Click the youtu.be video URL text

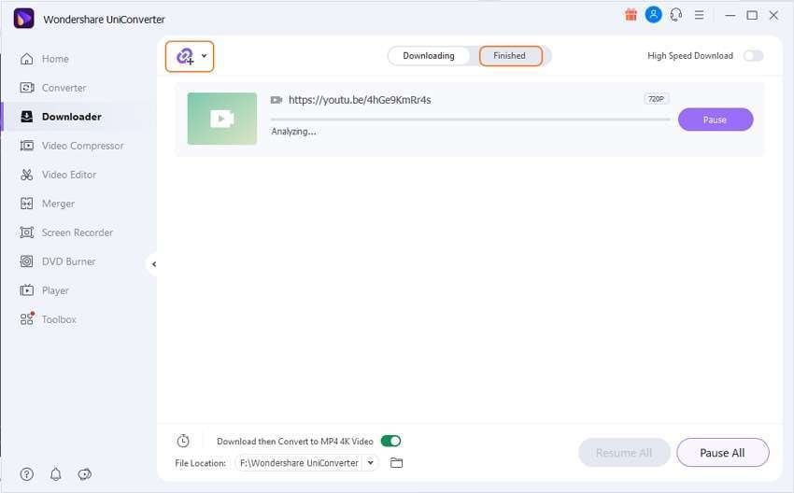tap(360, 100)
